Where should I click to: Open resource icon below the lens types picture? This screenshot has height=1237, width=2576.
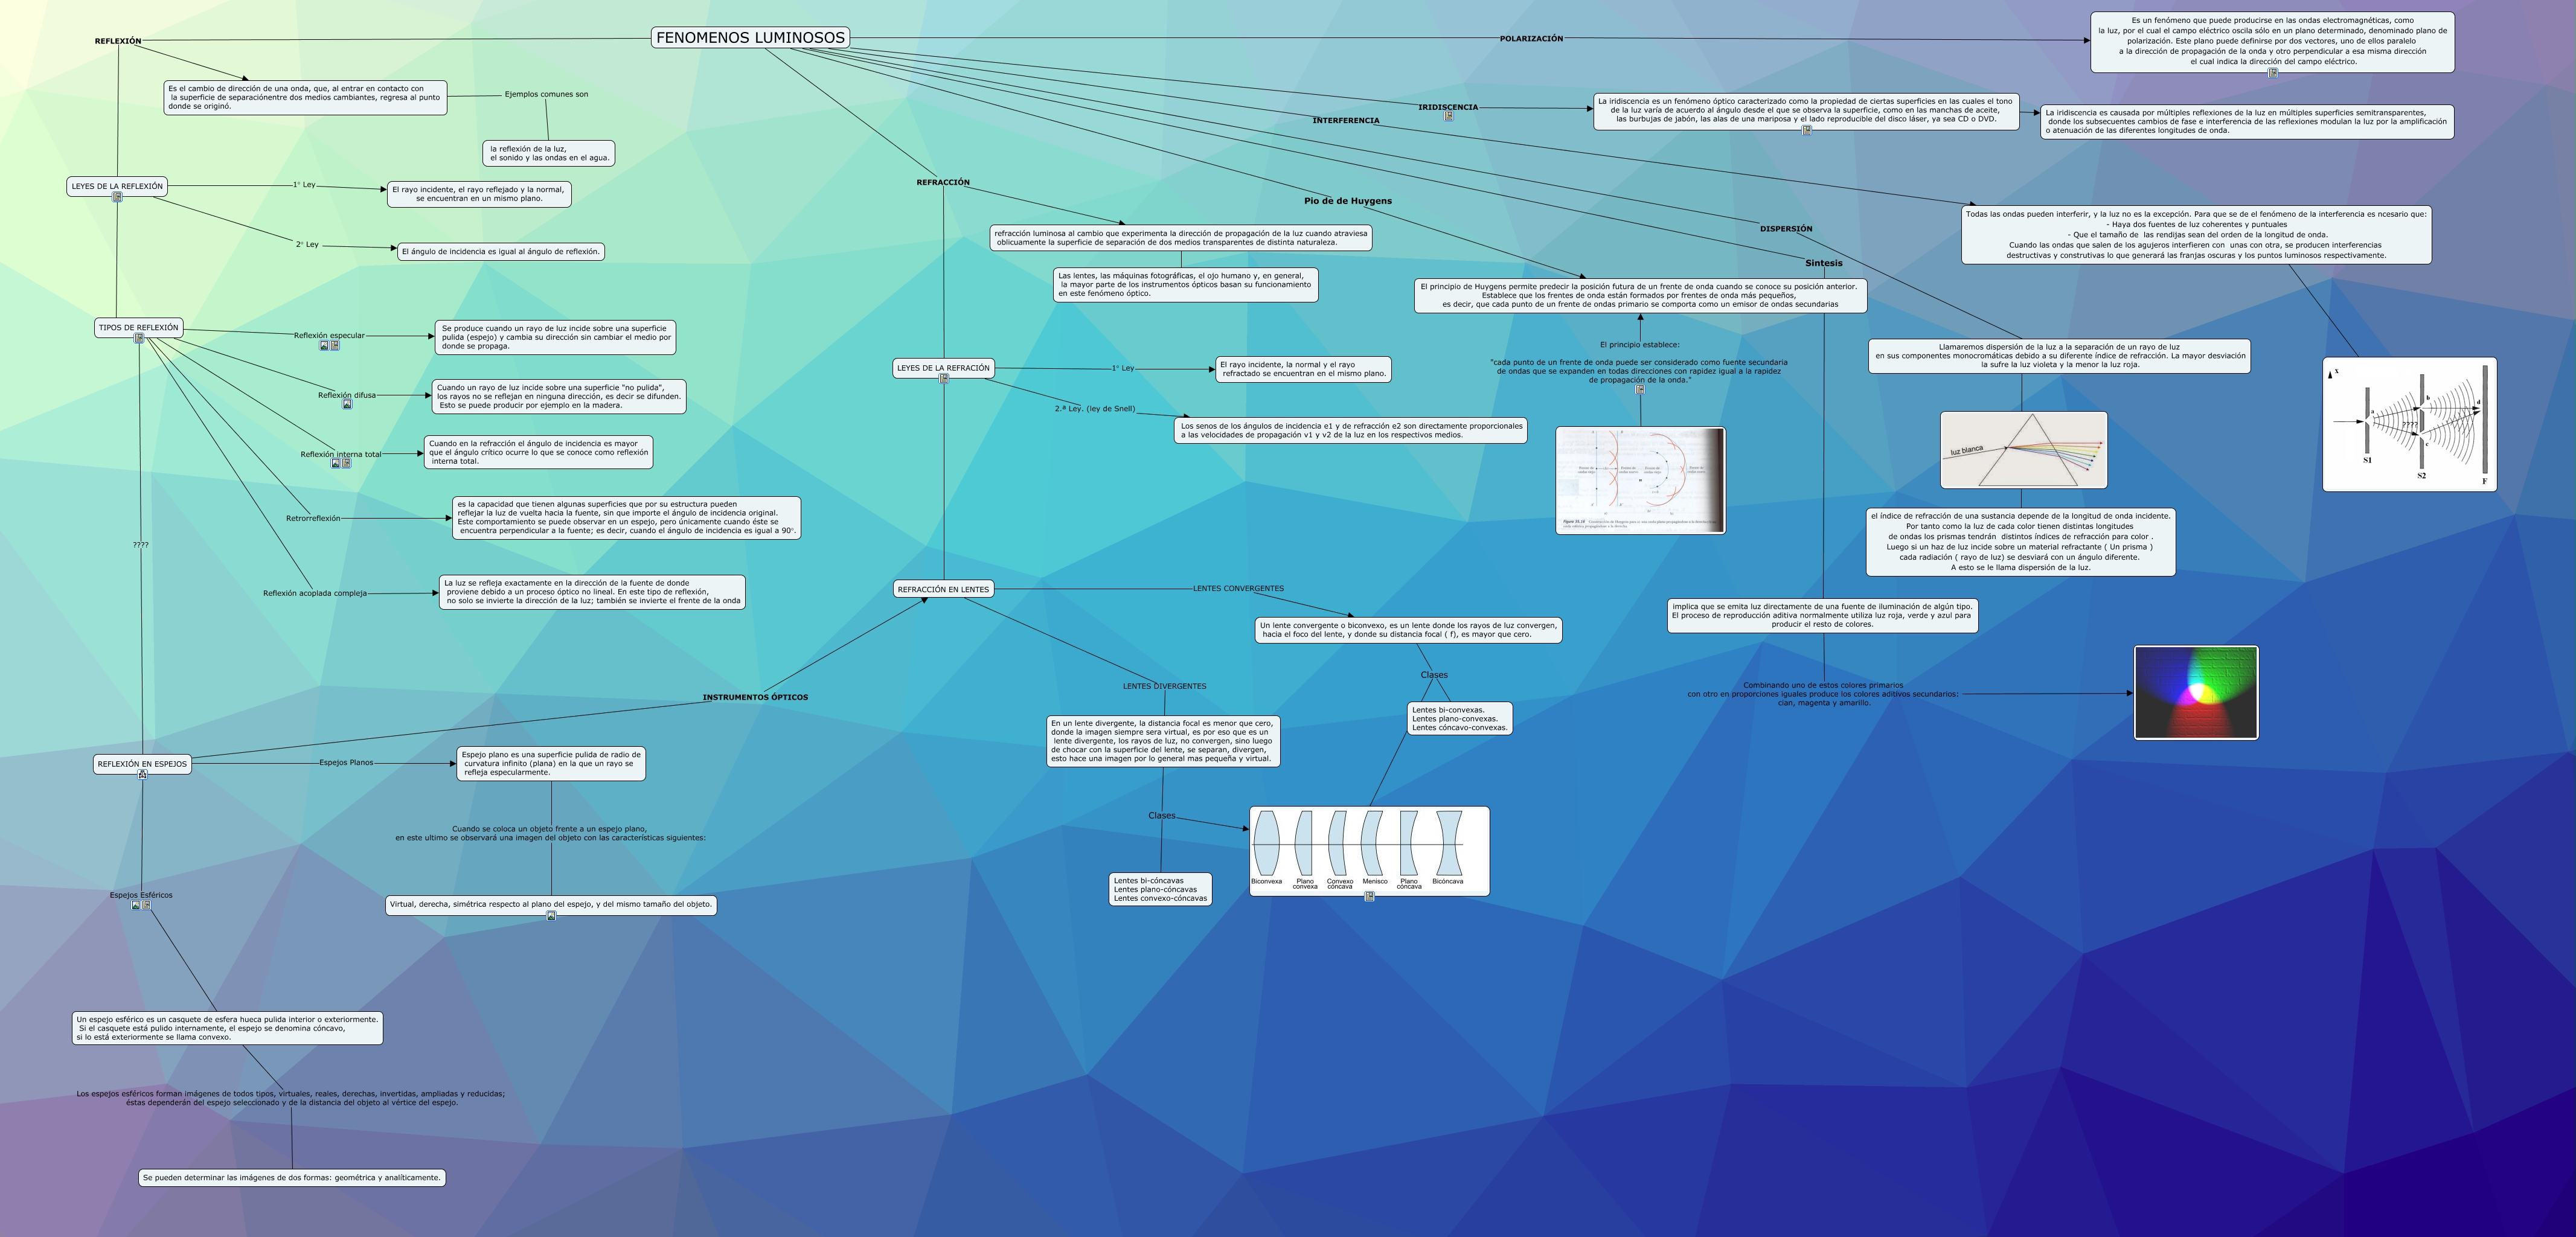(x=1369, y=897)
